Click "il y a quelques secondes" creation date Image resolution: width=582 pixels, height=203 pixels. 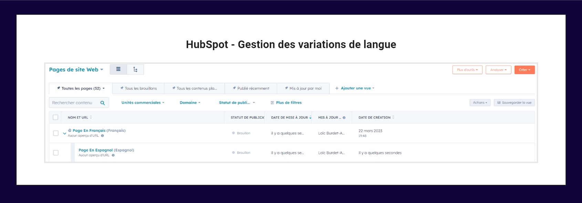tap(380, 153)
